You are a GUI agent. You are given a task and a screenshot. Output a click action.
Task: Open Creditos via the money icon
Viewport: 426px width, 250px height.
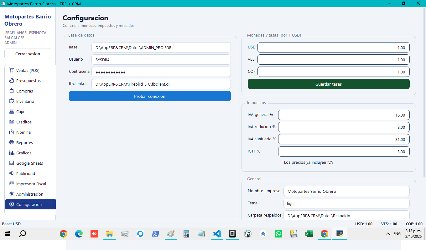coord(12,122)
